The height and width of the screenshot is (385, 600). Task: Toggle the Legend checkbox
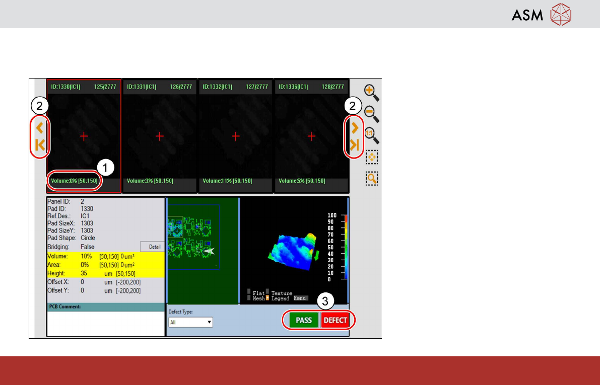coord(268,298)
